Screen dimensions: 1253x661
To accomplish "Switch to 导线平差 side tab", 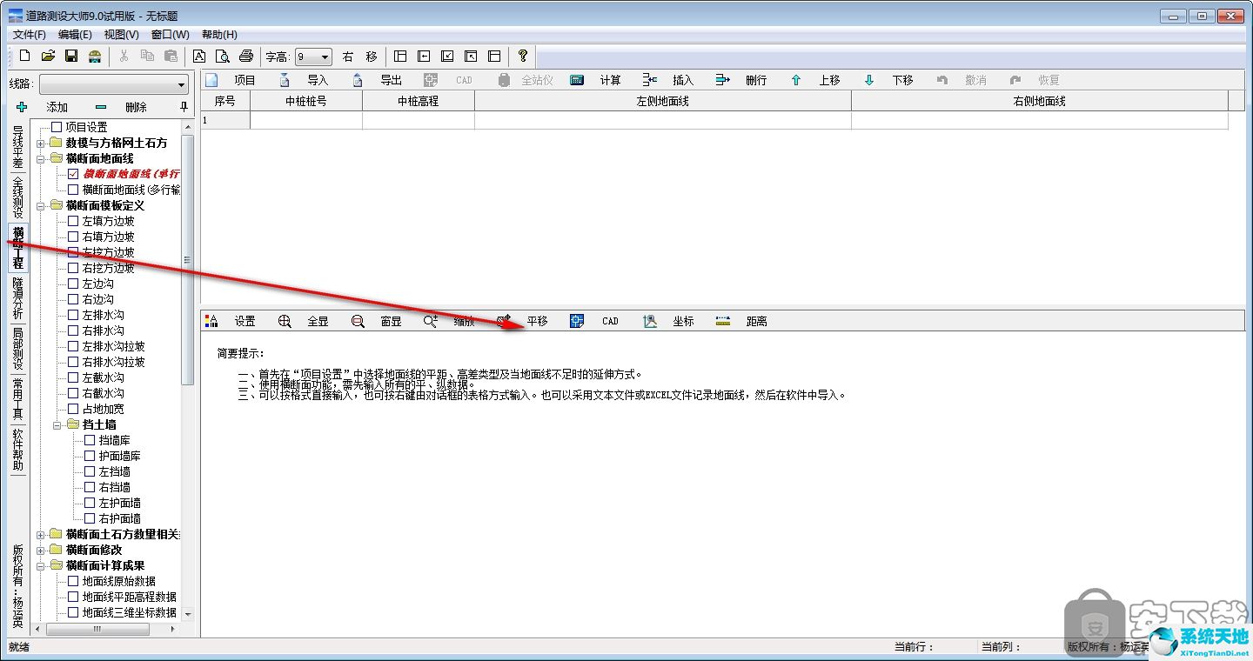I will point(17,149).
